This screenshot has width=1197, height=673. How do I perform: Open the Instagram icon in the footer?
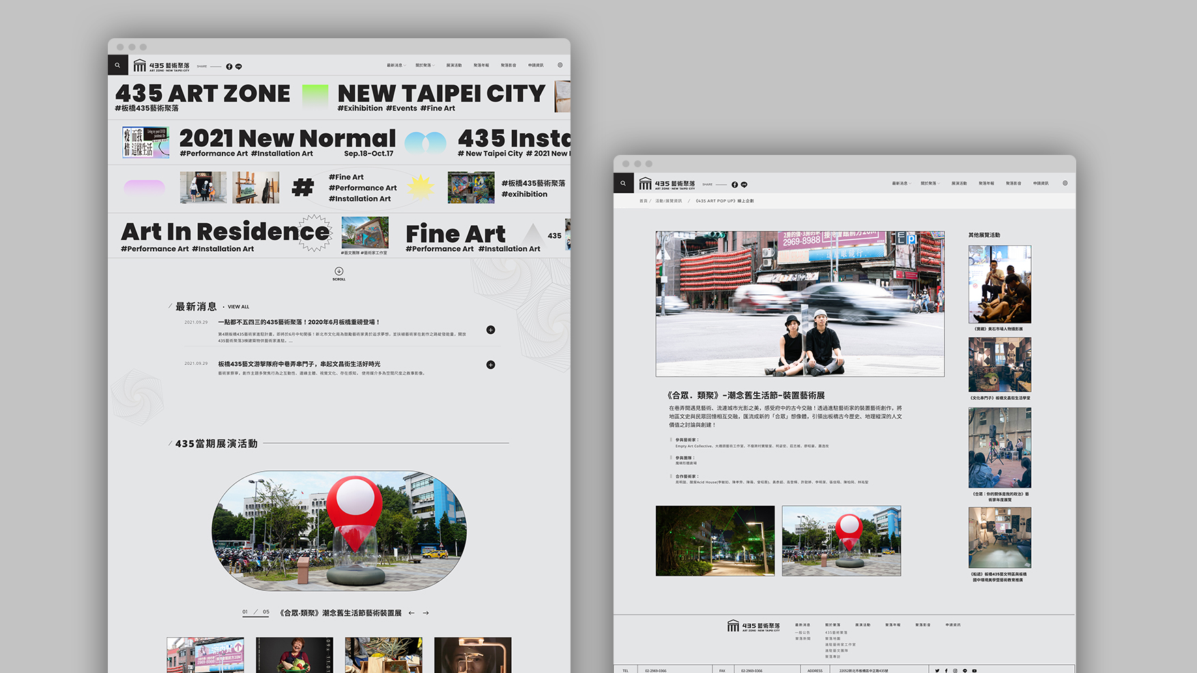pyautogui.click(x=955, y=670)
